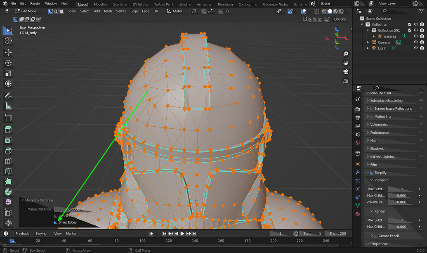This screenshot has width=427, height=253.
Task: Click the Viewport Max Child Particles field
Action: (x=401, y=196)
